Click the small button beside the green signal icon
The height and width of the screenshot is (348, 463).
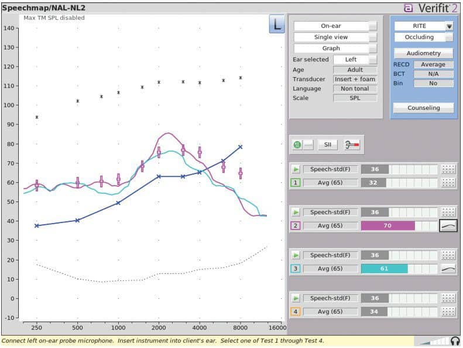point(308,145)
